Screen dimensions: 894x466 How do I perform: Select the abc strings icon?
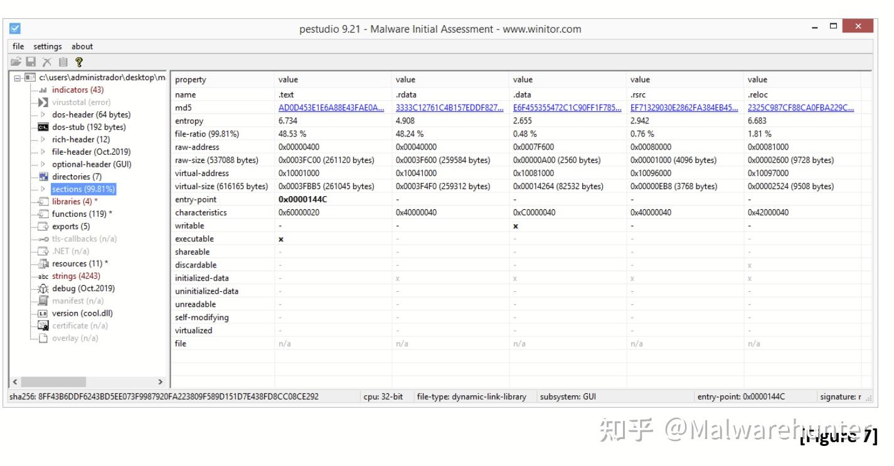click(44, 276)
